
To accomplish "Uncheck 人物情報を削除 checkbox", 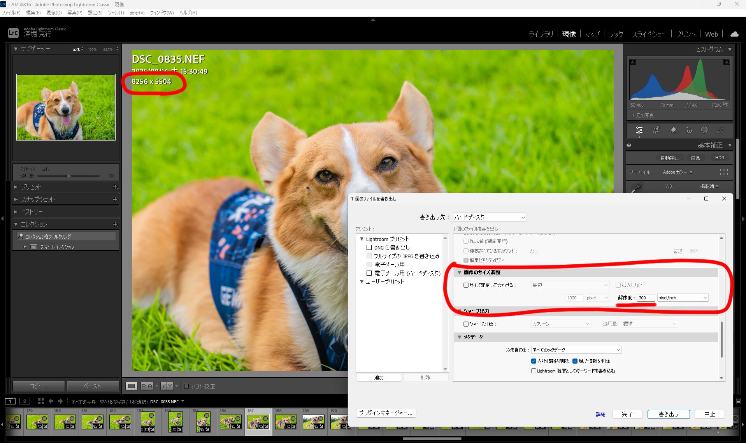I will tap(534, 361).
